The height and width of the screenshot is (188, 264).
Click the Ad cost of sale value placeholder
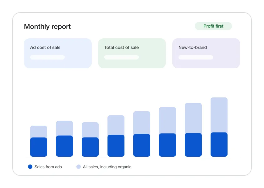click(47, 57)
